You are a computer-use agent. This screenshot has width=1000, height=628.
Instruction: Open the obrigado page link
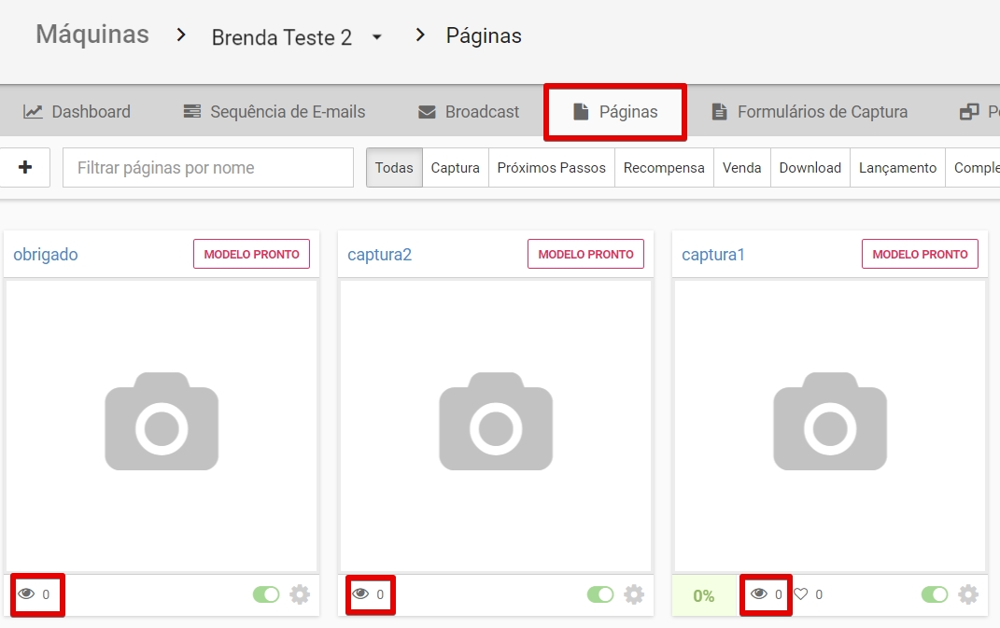(46, 255)
